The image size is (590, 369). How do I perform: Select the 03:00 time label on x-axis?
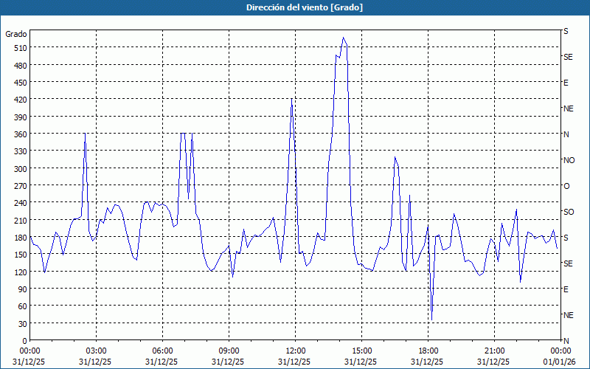click(97, 351)
